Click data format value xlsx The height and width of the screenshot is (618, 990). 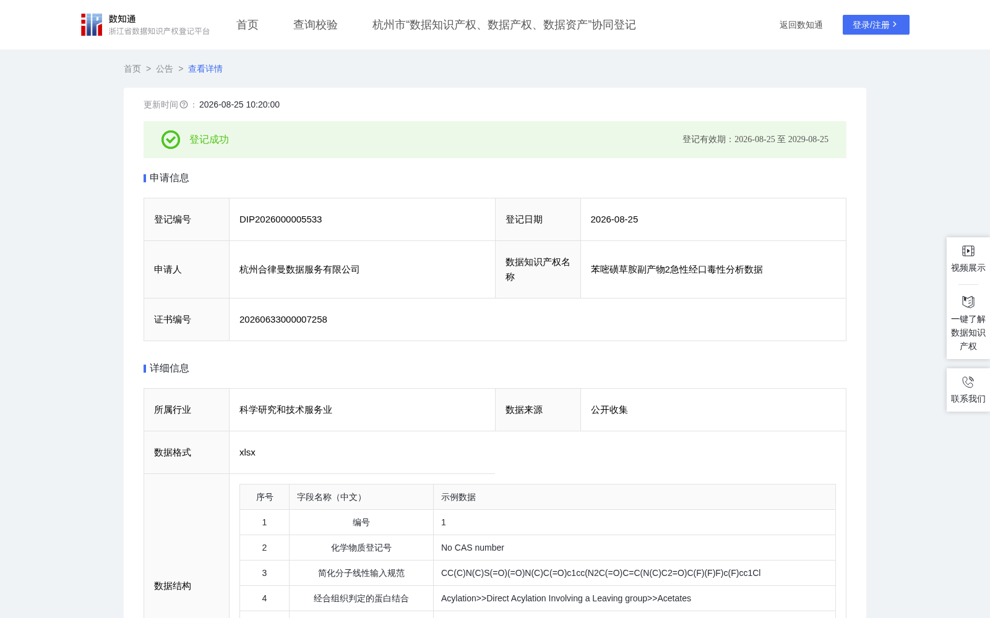247,452
